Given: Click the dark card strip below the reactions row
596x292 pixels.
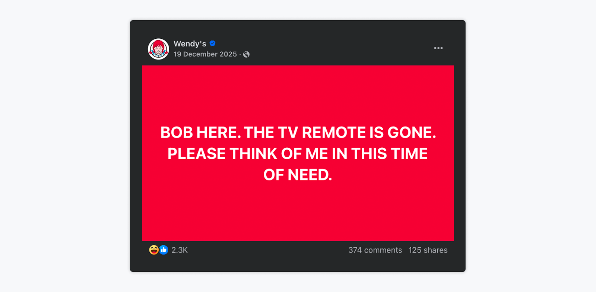Looking at the screenshot, I should 298,265.
